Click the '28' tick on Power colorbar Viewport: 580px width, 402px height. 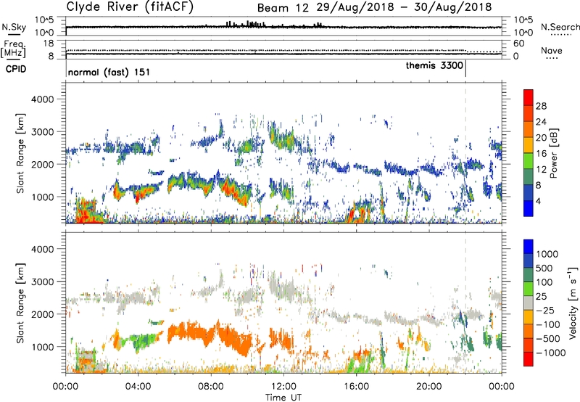[541, 106]
